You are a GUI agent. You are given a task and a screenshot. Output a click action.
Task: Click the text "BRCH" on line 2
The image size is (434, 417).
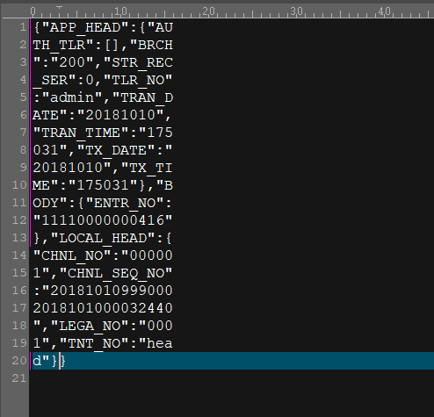point(156,45)
